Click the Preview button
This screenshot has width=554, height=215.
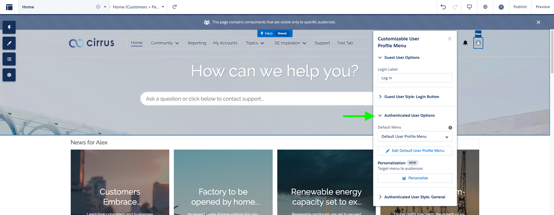[x=543, y=7]
